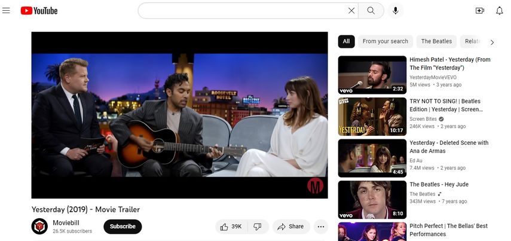Screen dimensions: 511x241
Task: Click the 26.5K subscribers text
Action: pyautogui.click(x=72, y=231)
